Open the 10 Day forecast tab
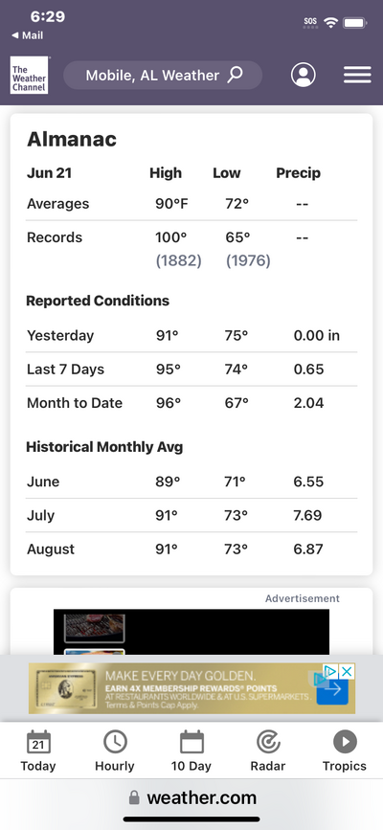 click(x=191, y=751)
